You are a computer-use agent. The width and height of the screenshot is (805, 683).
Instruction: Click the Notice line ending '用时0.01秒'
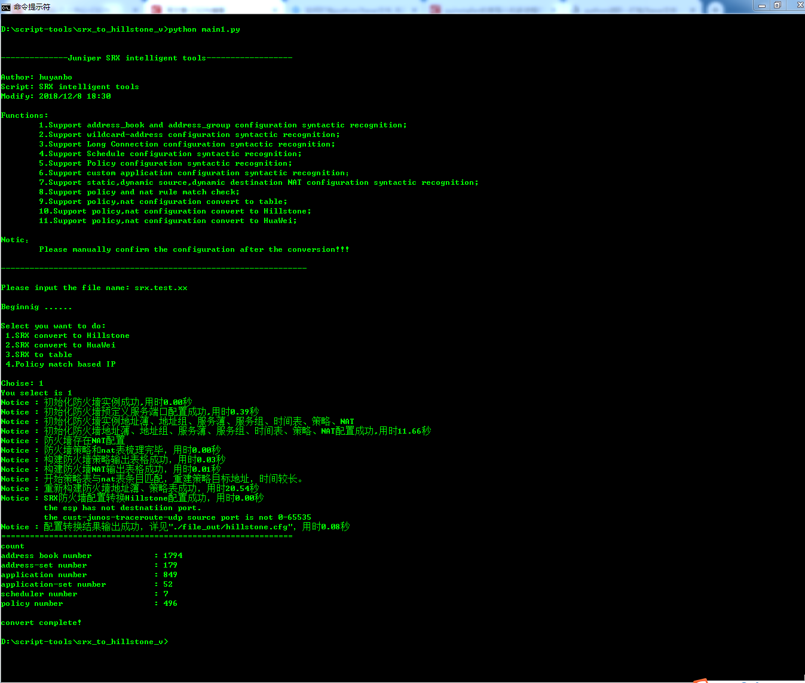(x=111, y=469)
